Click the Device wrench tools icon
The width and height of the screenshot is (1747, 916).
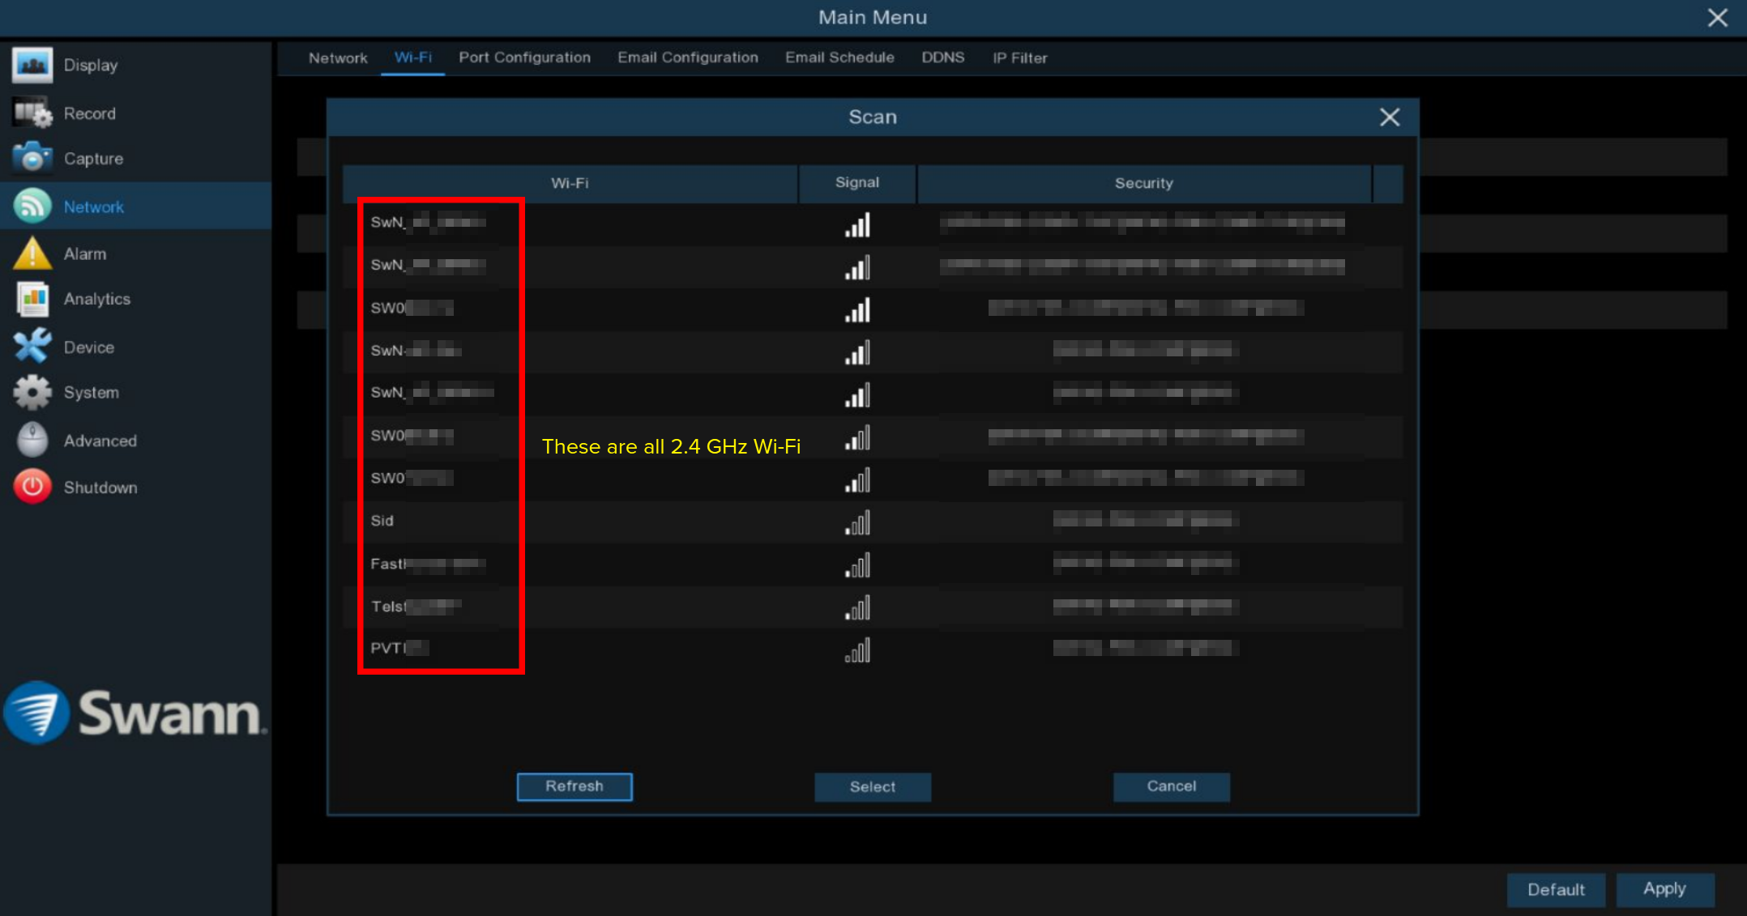[x=32, y=347]
